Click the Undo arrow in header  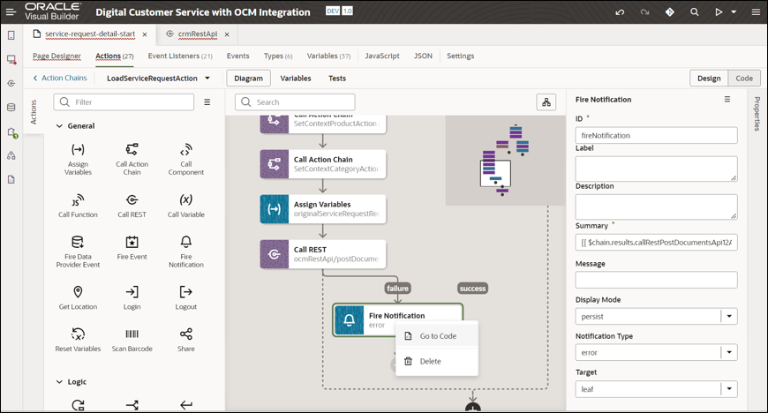tap(620, 11)
